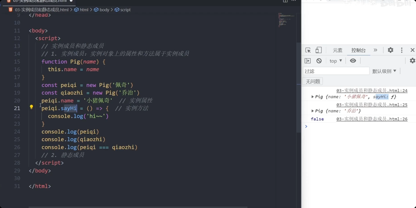Open source link html:24 in console
The image size is (416, 208).
click(372, 90)
